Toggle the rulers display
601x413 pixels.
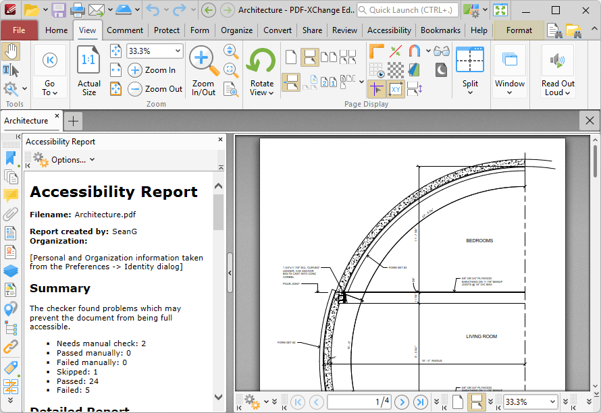[x=376, y=51]
